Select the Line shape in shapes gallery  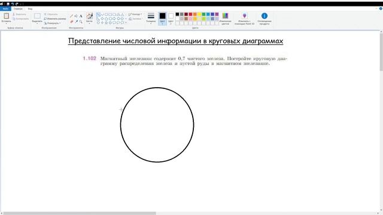(98, 14)
